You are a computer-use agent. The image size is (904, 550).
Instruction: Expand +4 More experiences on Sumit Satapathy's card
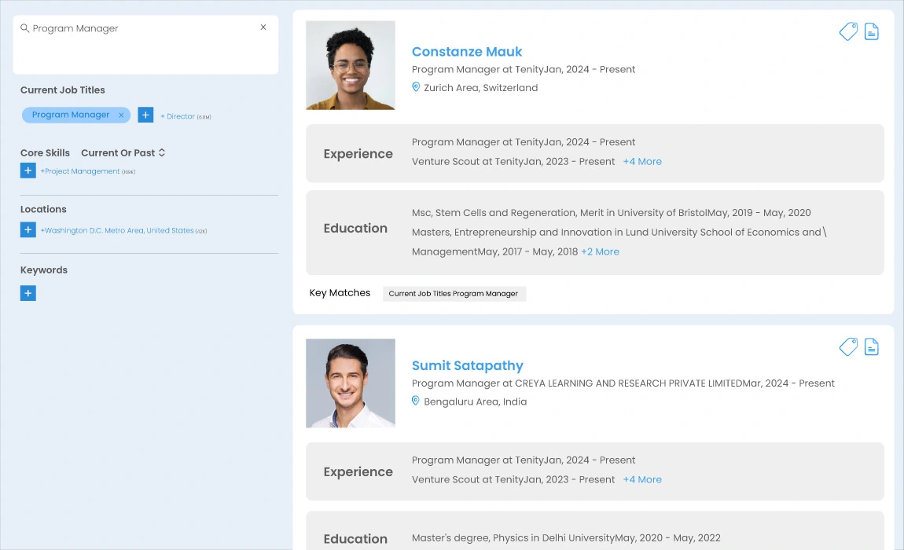[x=642, y=479]
